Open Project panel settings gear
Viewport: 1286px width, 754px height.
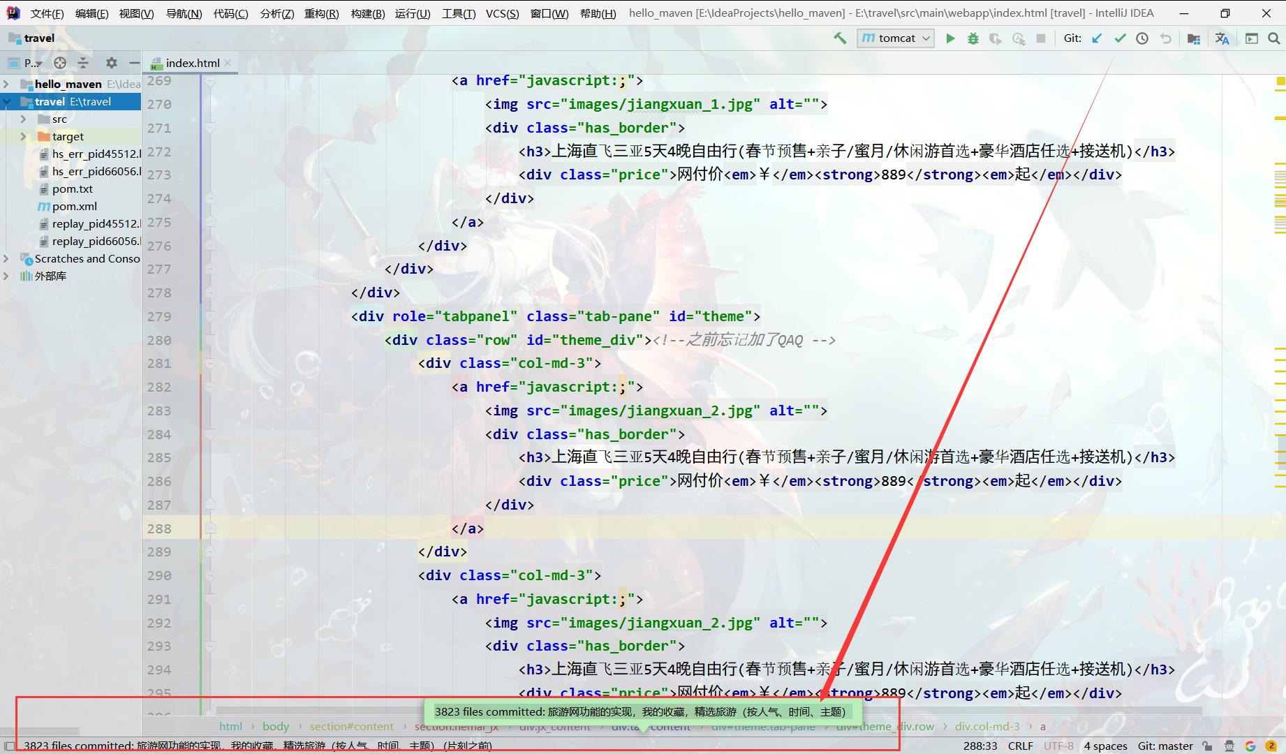pyautogui.click(x=111, y=63)
